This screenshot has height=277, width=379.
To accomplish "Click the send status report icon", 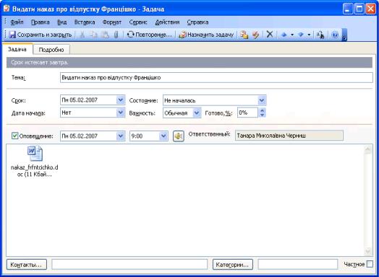I will [244, 35].
